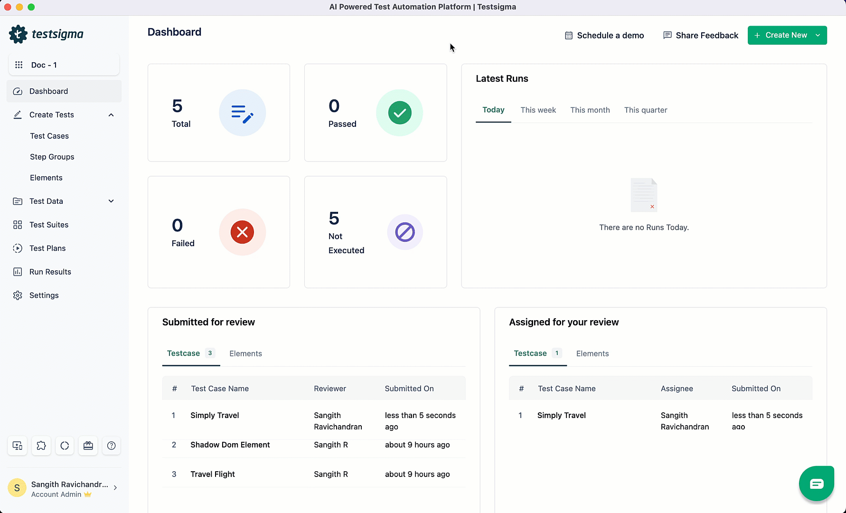Open the add-ons puzzle piece icon
The height and width of the screenshot is (513, 846).
[x=41, y=446]
